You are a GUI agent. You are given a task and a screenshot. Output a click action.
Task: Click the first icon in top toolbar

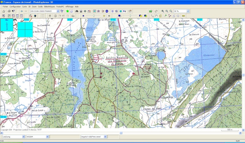coord(4,11)
